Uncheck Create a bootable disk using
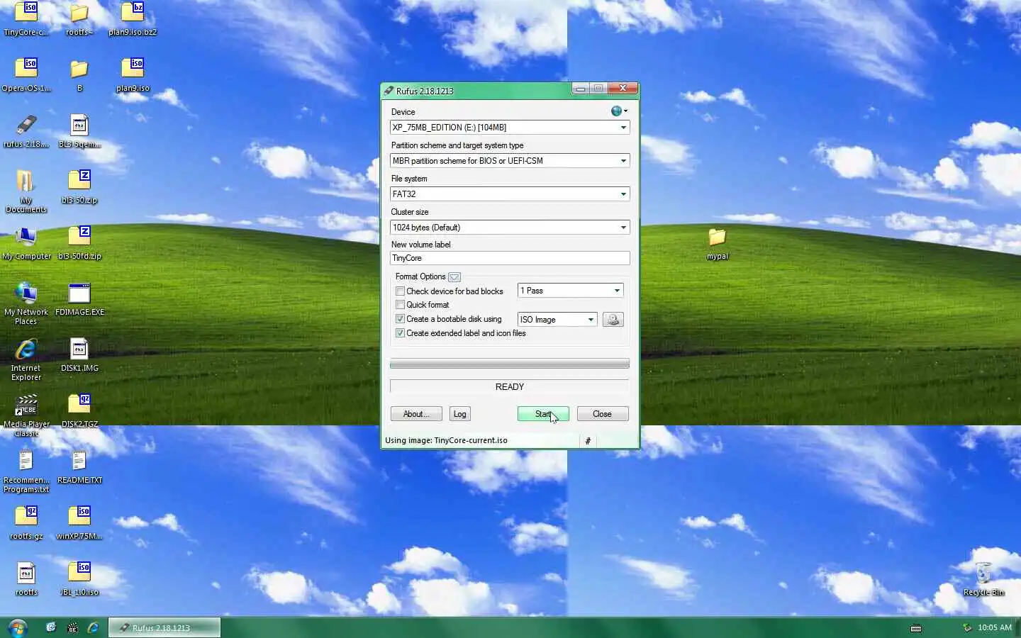 [400, 319]
